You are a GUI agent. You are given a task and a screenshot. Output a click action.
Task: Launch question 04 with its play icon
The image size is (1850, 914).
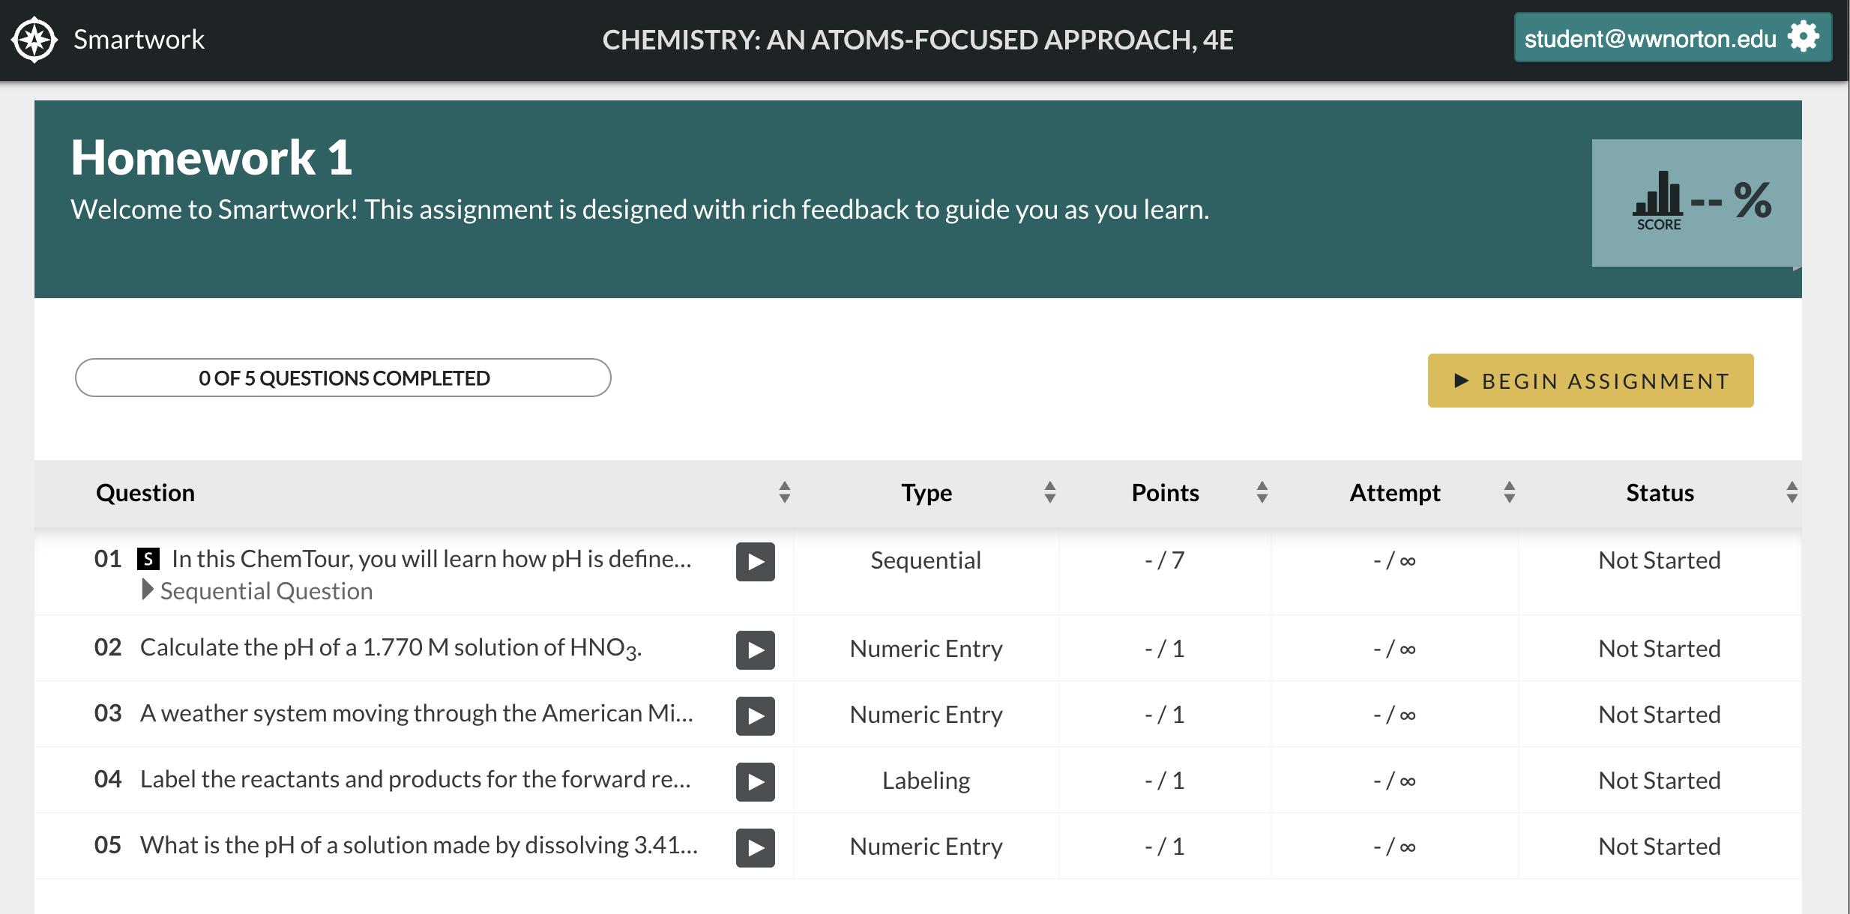click(x=755, y=781)
